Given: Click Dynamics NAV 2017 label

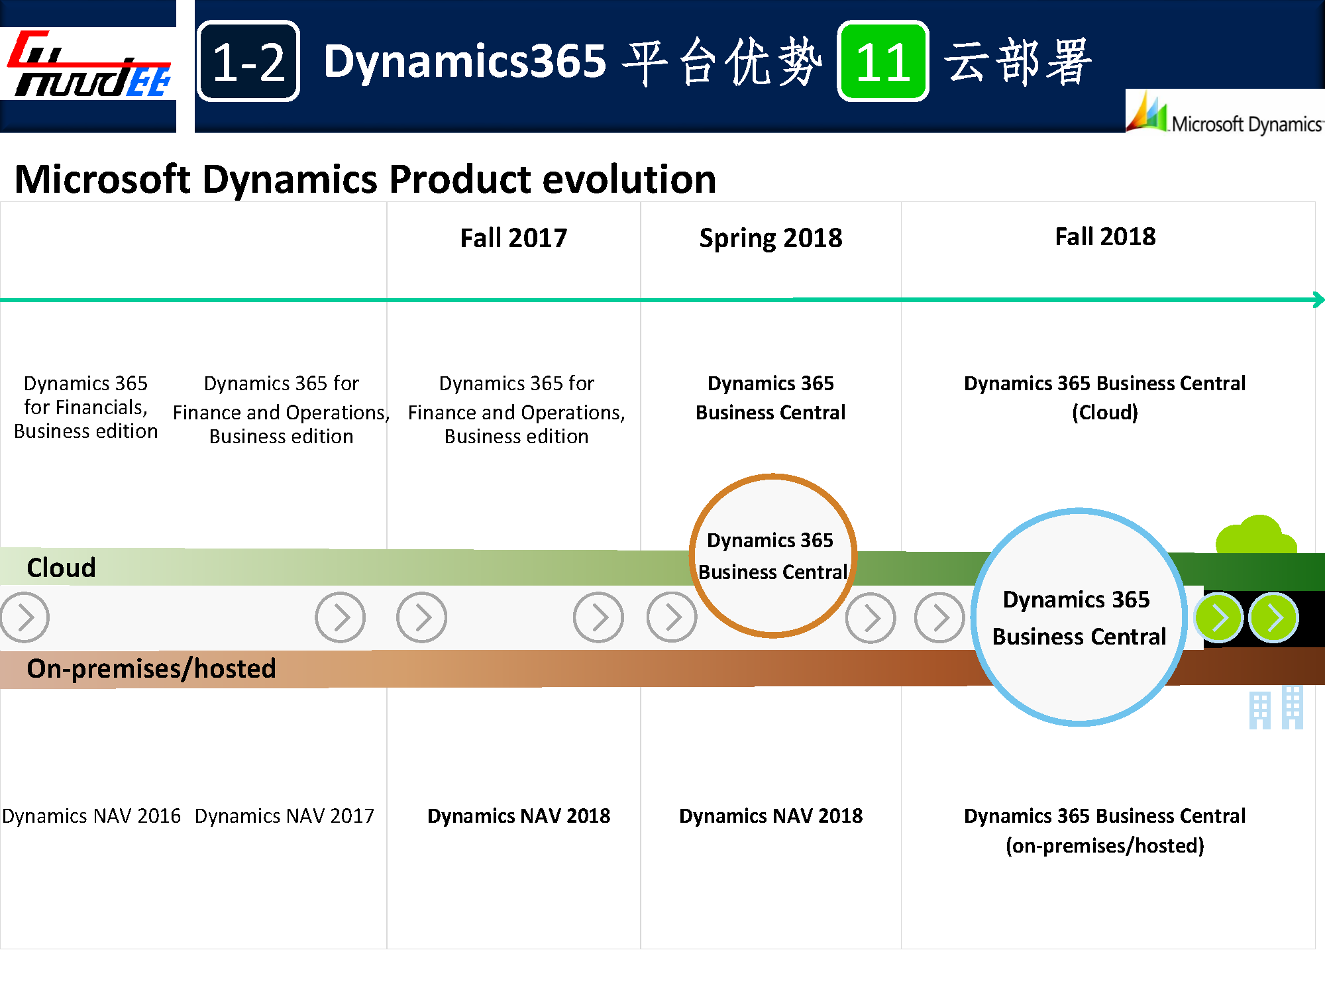Looking at the screenshot, I should [x=284, y=816].
